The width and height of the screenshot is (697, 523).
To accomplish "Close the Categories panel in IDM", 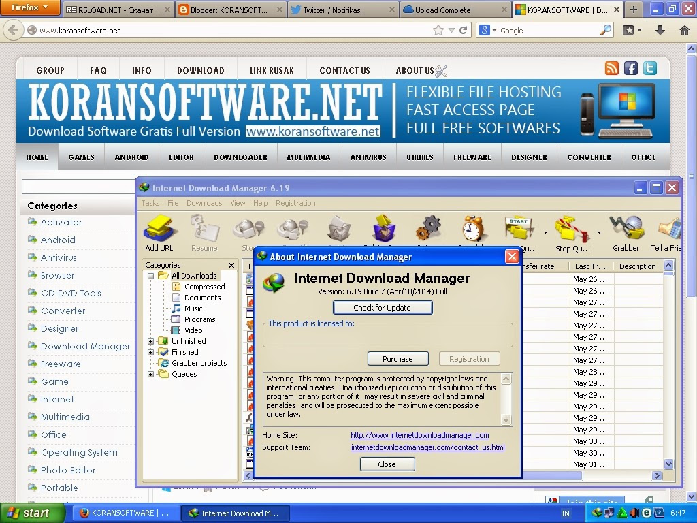I will [231, 265].
